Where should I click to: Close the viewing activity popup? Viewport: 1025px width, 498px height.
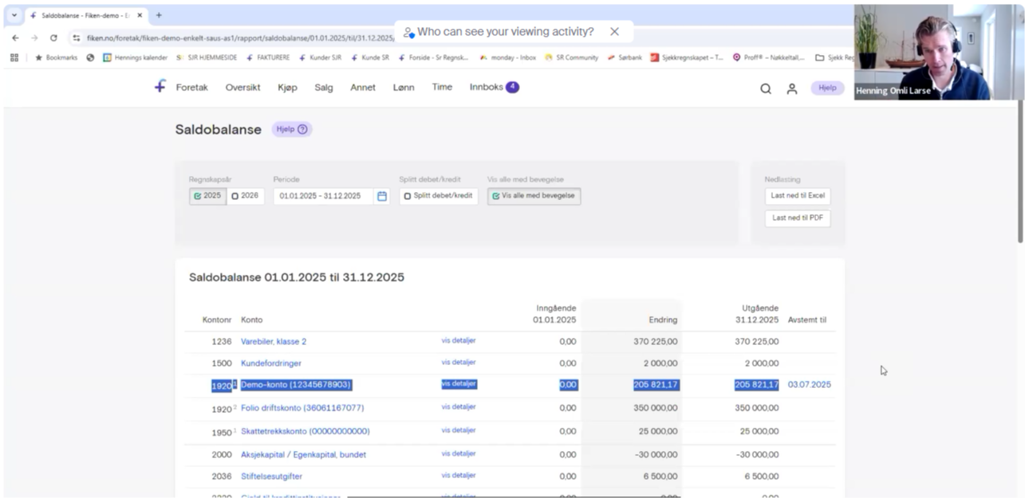pos(614,32)
